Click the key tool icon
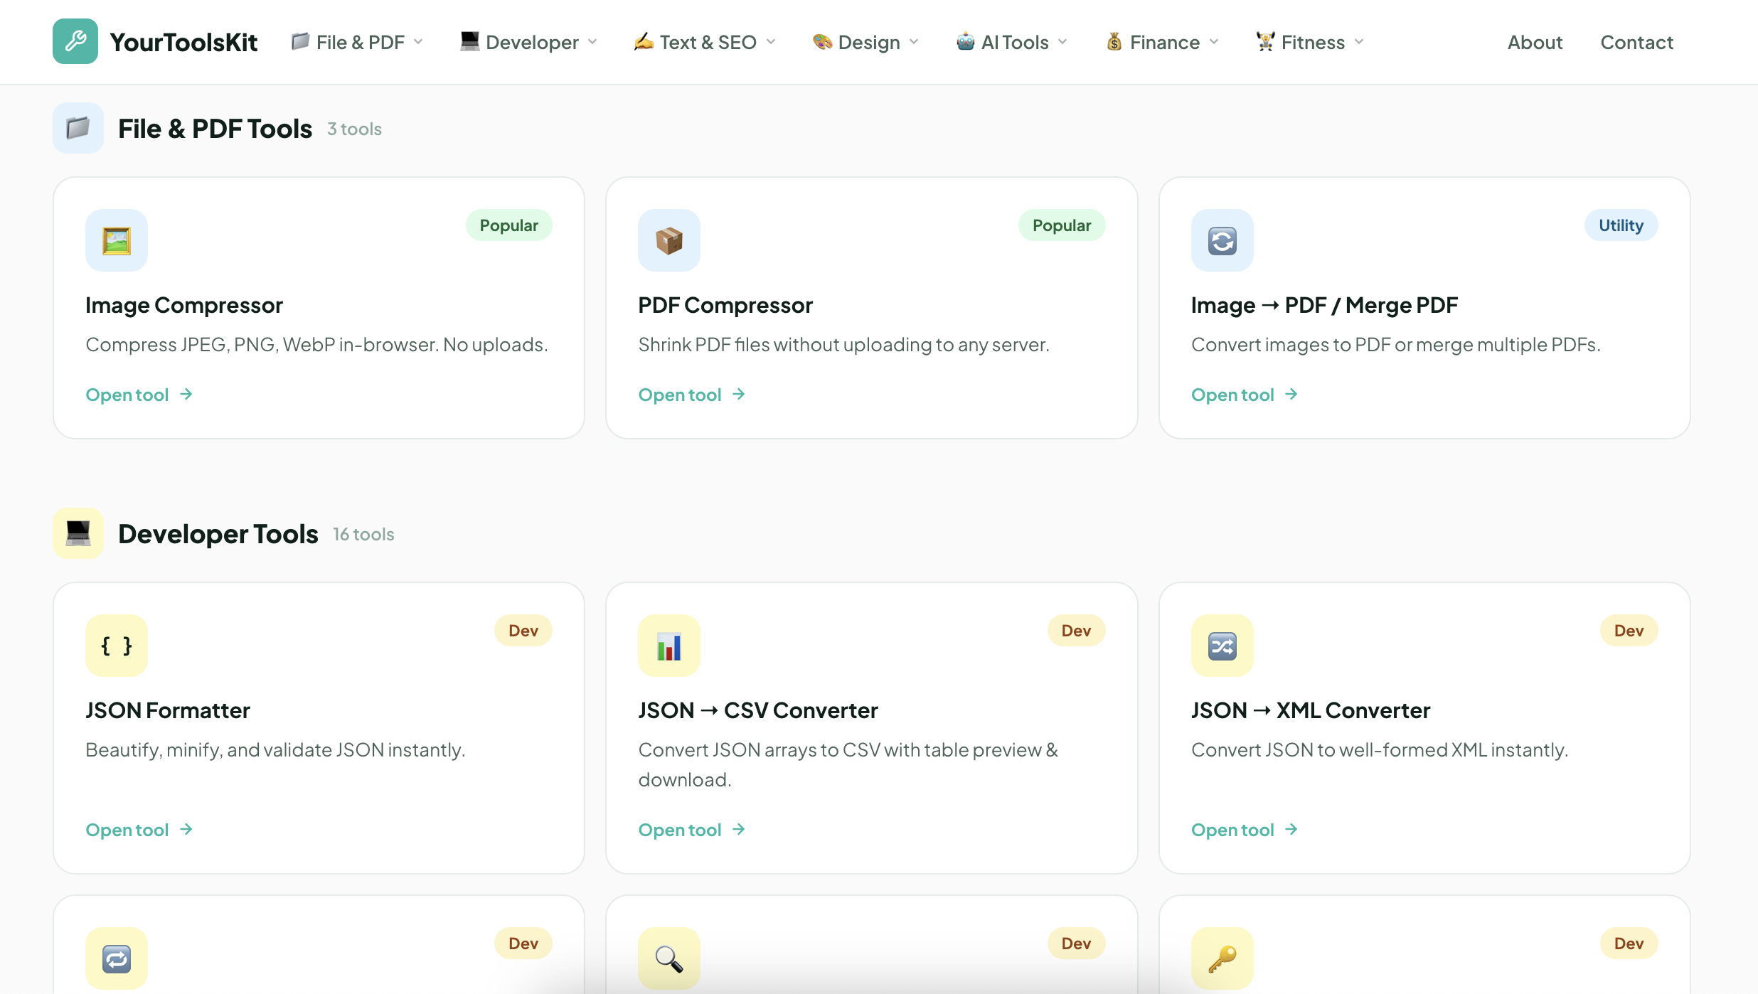This screenshot has height=994, width=1758. [x=1222, y=958]
